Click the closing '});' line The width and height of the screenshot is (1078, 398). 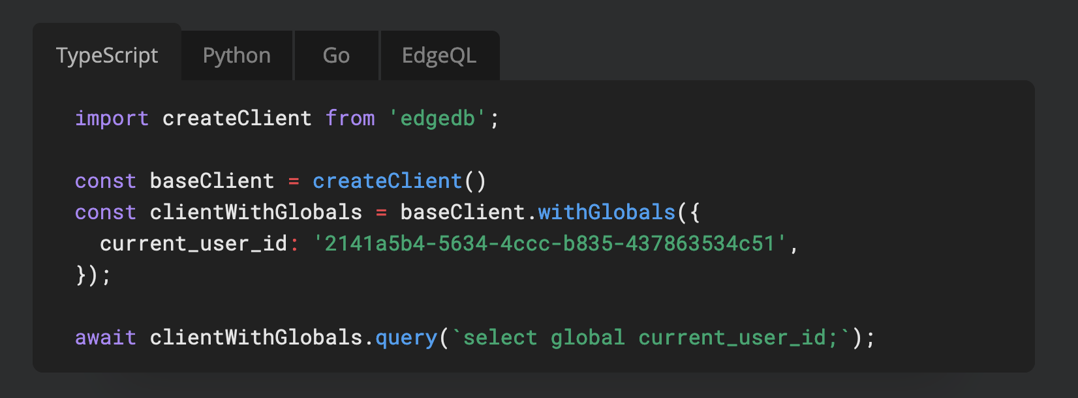tap(93, 275)
